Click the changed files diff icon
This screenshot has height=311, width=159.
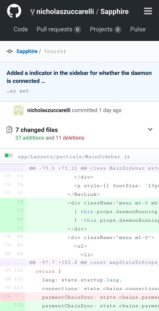10,130
